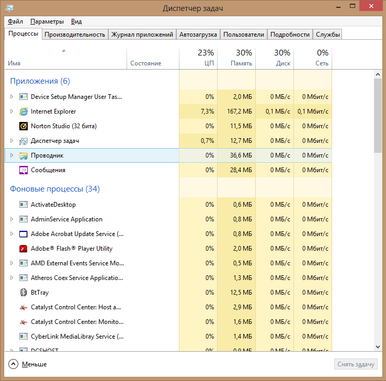Sort processes by Сеть column
This screenshot has width=386, height=381.
pyautogui.click(x=313, y=59)
